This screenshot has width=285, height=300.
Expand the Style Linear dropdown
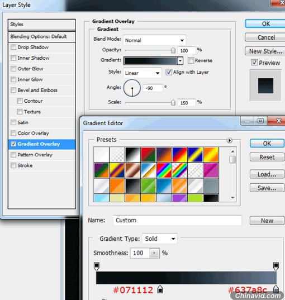[142, 73]
